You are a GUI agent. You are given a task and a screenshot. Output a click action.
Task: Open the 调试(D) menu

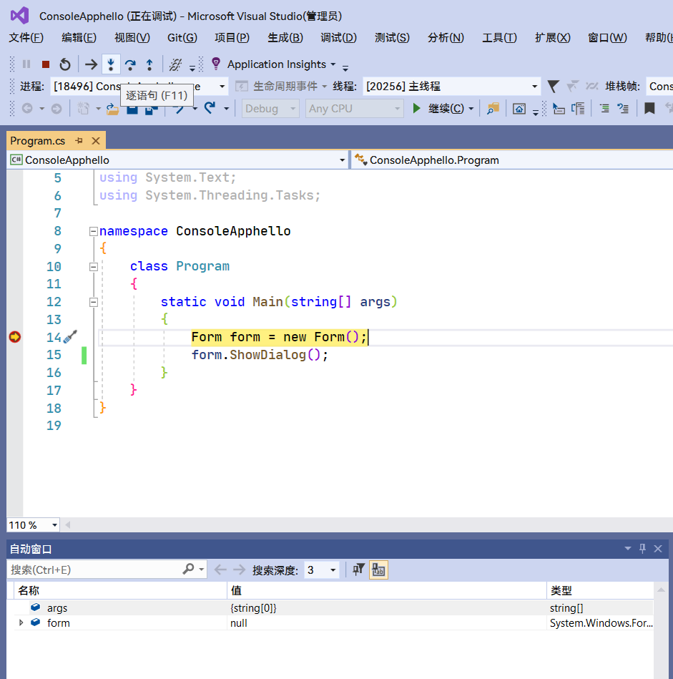(x=338, y=38)
